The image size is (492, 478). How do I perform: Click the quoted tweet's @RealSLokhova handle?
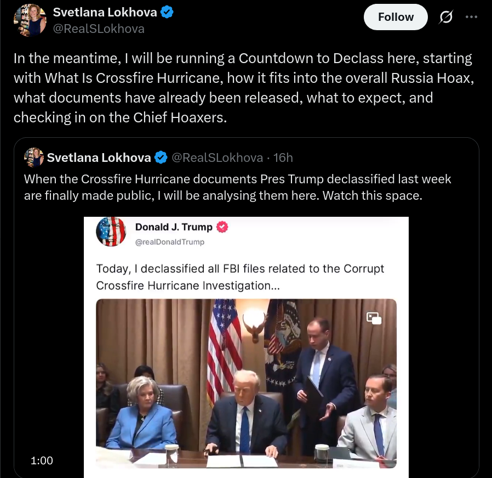[217, 158]
